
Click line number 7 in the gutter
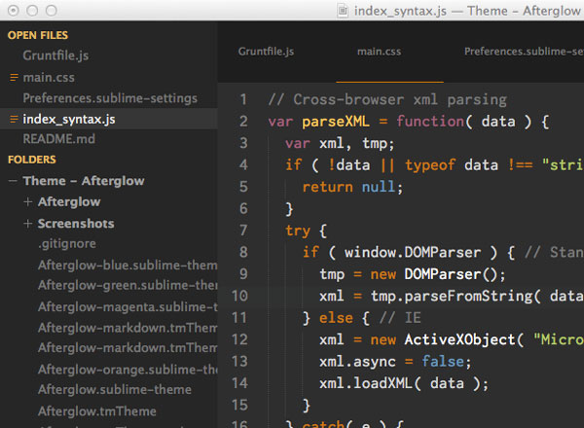[x=243, y=231]
